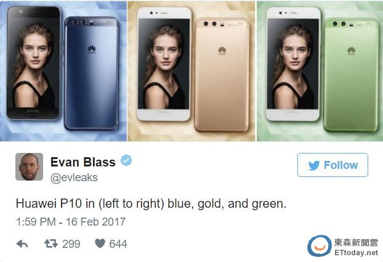The image size is (383, 262).
Task: Open the blue Huawei P10 image
Action: (x=63, y=71)
